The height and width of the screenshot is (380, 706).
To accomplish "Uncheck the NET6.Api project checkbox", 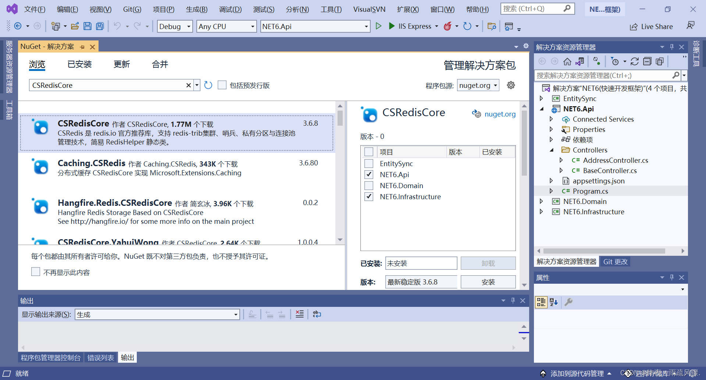I will click(x=369, y=175).
